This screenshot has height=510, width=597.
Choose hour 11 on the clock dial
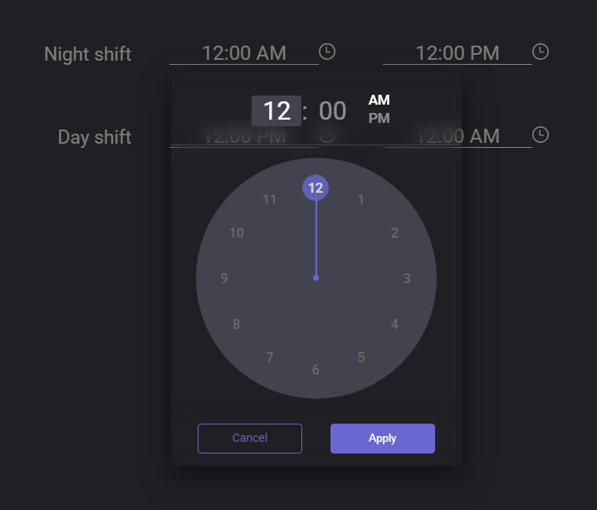270,199
